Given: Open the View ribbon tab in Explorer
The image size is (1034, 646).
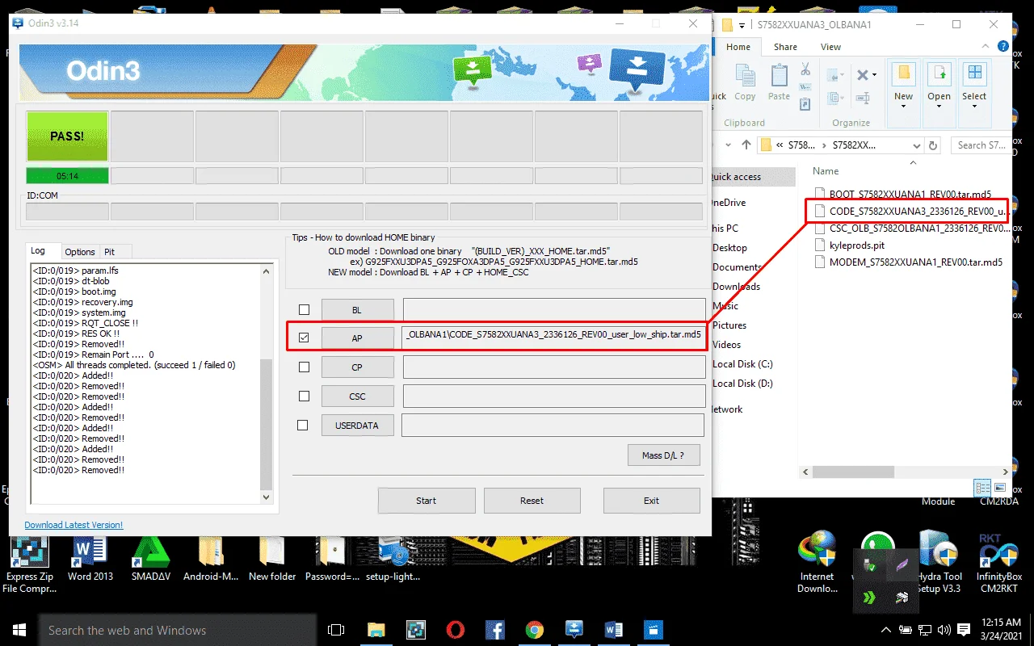Looking at the screenshot, I should (x=830, y=47).
